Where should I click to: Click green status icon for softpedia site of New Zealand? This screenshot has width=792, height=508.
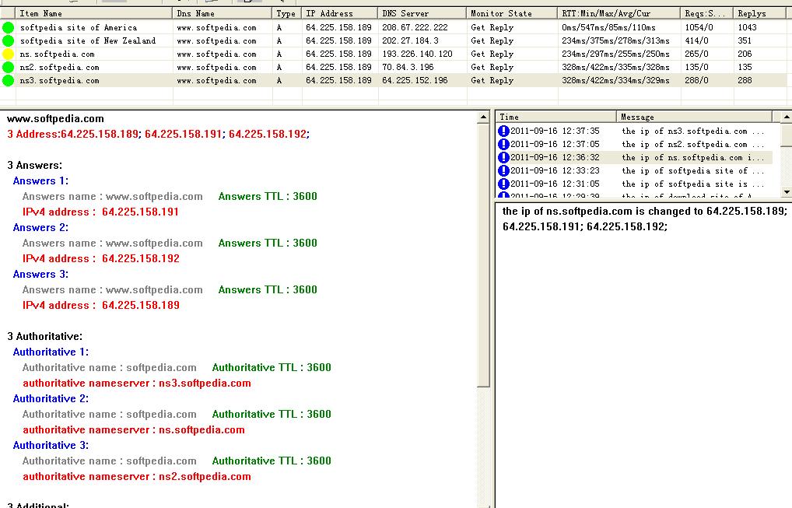(8, 41)
